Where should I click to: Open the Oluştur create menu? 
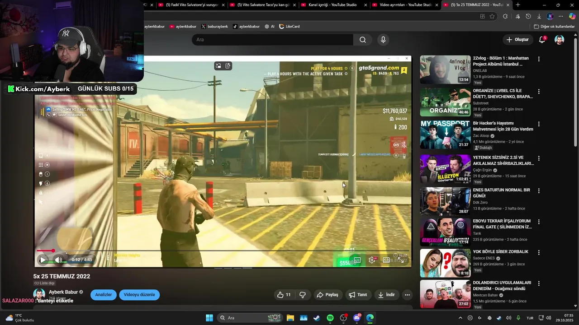[x=517, y=40]
